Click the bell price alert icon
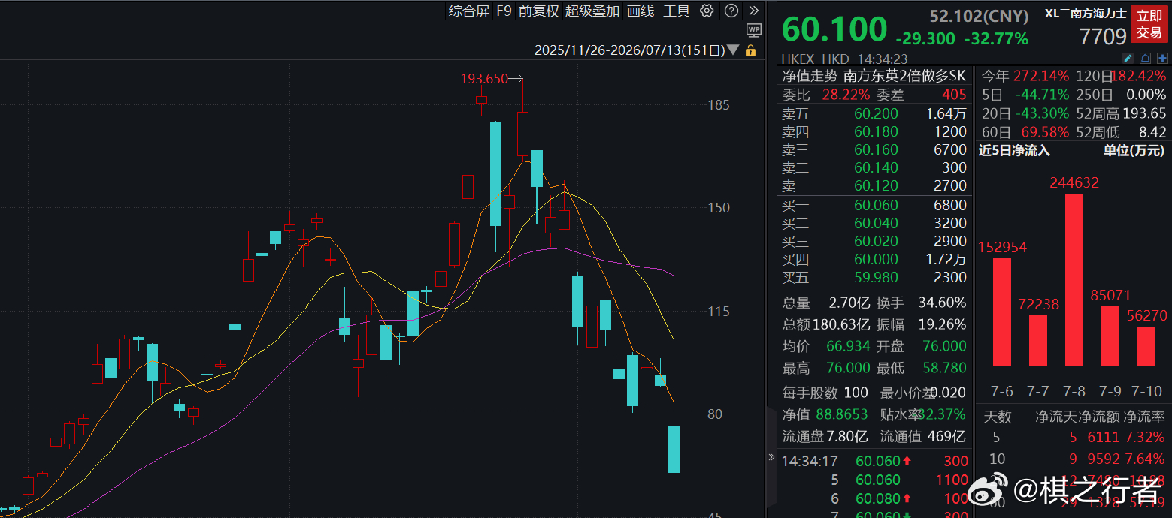The image size is (1172, 518). click(x=1145, y=58)
